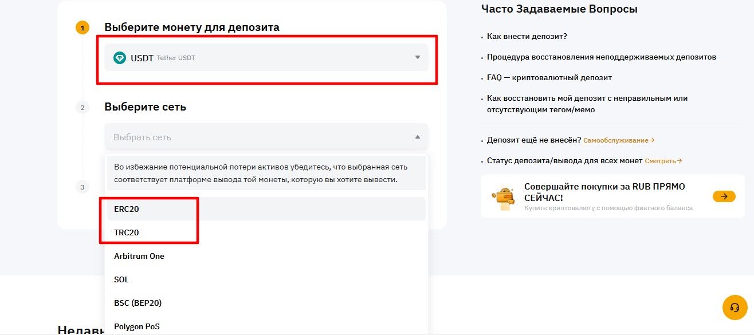Image resolution: width=754 pixels, height=335 pixels.
Task: Pick BSC (BEP20) network
Action: 138,303
